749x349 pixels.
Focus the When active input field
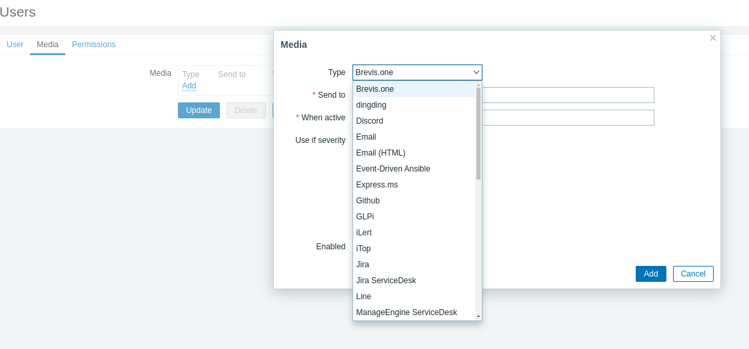568,118
